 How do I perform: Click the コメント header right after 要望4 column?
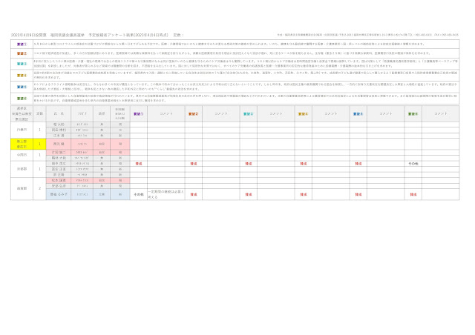(x=330, y=114)
